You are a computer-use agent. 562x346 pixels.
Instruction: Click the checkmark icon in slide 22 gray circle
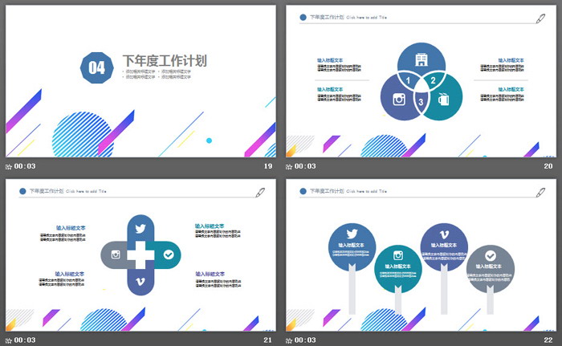[491, 255]
